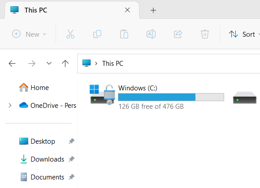The width and height of the screenshot is (260, 188).
Task: Go up one folder level
Action: [65, 64]
